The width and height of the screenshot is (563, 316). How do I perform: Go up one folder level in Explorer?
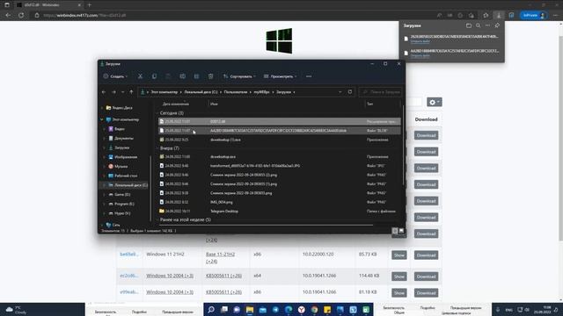[x=131, y=92]
